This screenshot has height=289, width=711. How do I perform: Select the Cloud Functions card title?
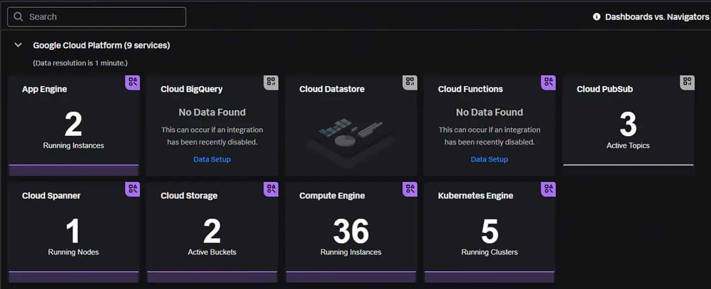470,89
